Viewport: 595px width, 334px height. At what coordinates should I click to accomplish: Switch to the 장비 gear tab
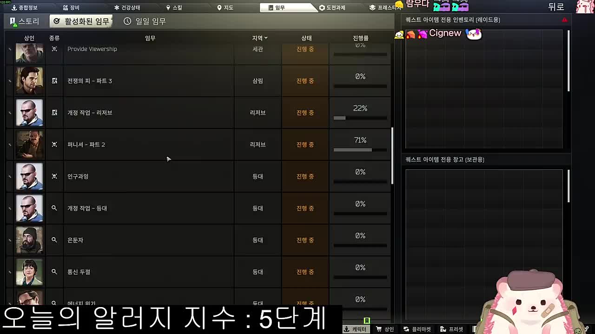click(x=71, y=7)
